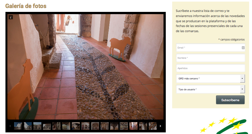Viewport: 252px width, 134px height.
Task: Select the highlighted hallway thumbnail
Action: (134, 126)
